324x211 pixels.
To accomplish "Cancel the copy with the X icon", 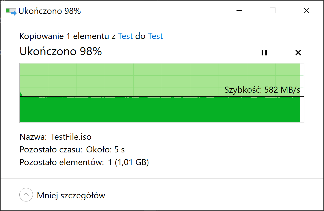I will (x=298, y=53).
